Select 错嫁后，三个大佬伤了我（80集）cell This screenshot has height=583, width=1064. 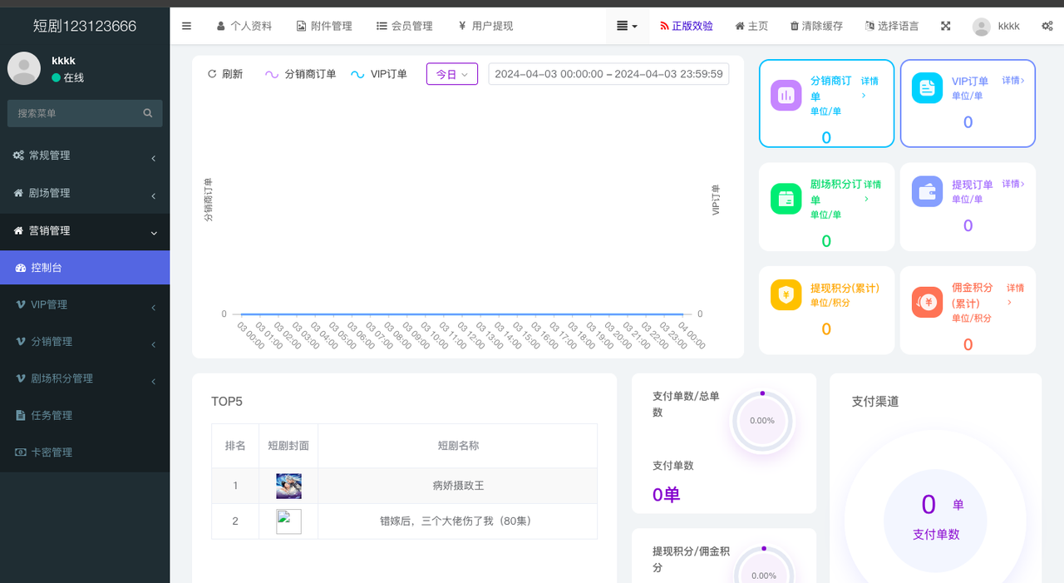click(458, 521)
